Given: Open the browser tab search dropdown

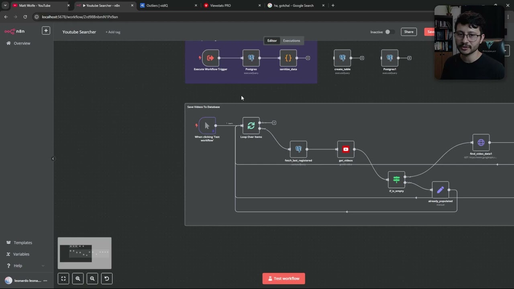Looking at the screenshot, I should [5, 6].
